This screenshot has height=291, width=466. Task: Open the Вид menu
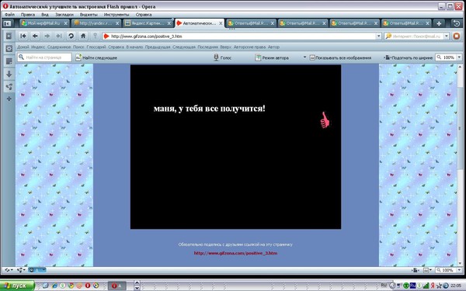45,14
